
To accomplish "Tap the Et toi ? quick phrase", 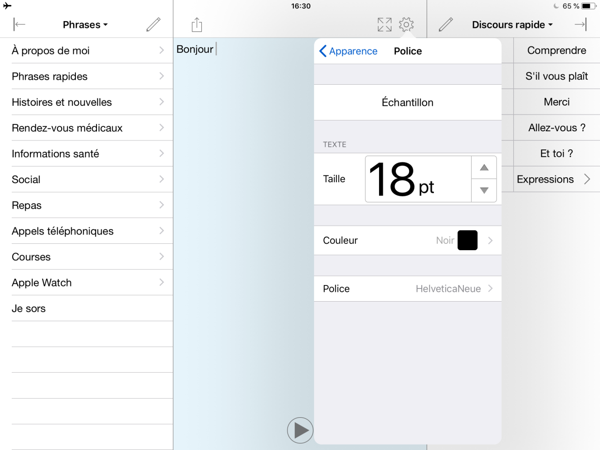I will [557, 154].
